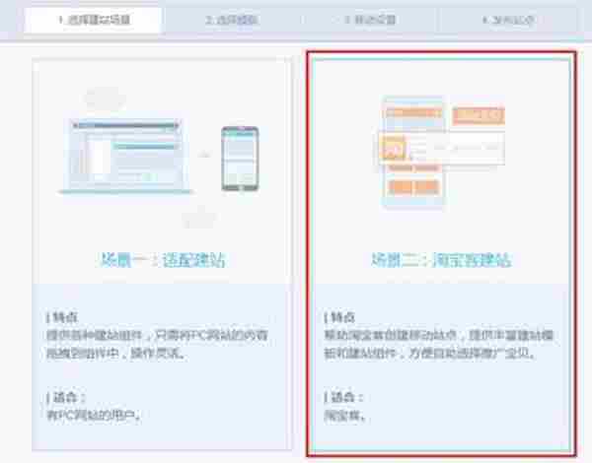Viewport: 592px width, 463px height.
Task: Select 场景二：淘宝客建站 title
Action: (440, 260)
